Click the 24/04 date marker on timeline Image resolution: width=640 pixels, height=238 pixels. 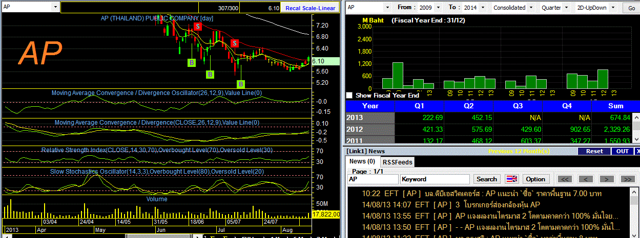[87, 222]
